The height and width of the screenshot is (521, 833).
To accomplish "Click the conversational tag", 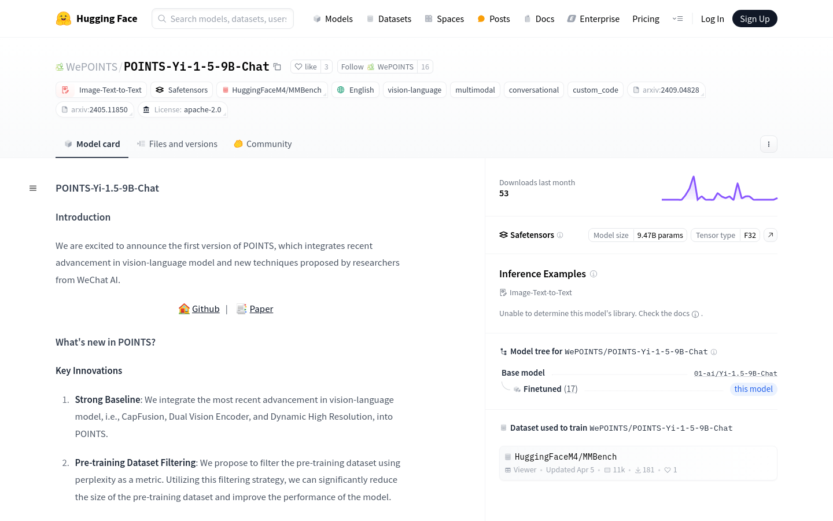I will click(533, 90).
